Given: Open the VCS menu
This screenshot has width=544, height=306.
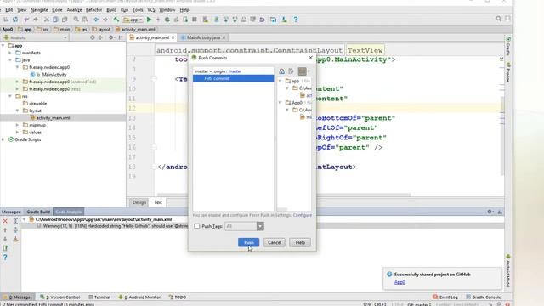Looking at the screenshot, I should click(151, 10).
